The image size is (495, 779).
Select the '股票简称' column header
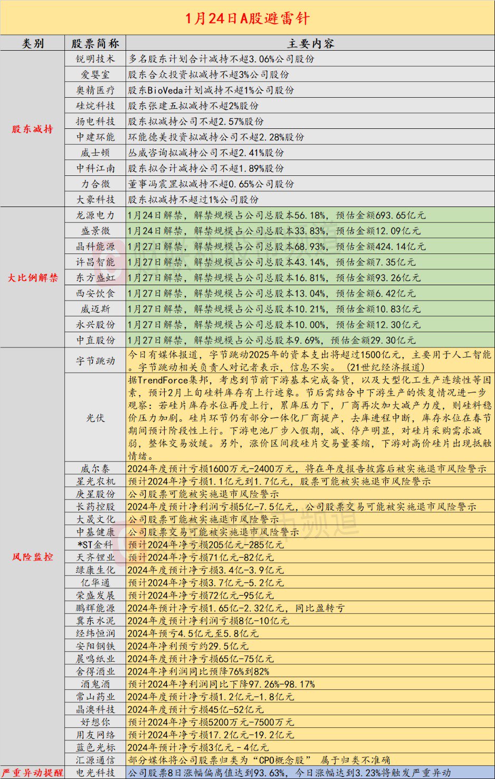click(96, 43)
